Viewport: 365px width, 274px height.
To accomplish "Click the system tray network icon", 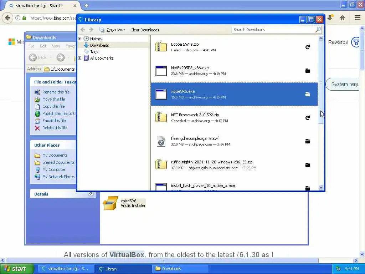I will pyautogui.click(x=339, y=269).
